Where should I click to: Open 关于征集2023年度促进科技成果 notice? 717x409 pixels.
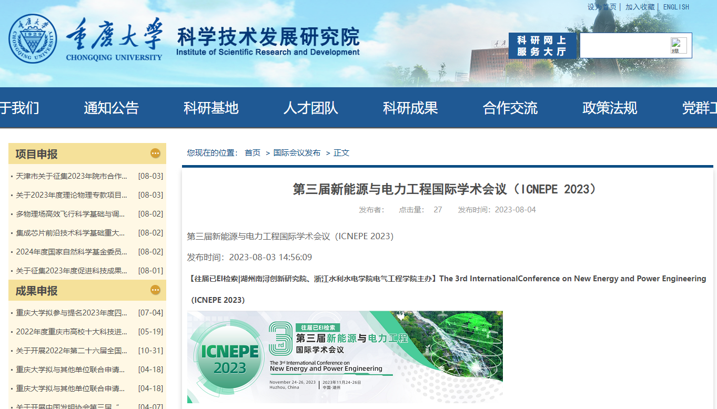coord(72,271)
